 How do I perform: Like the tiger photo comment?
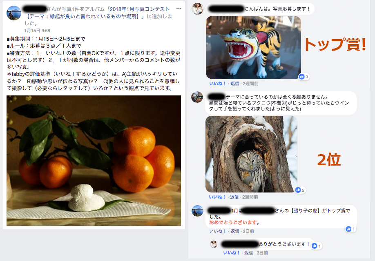(218, 84)
